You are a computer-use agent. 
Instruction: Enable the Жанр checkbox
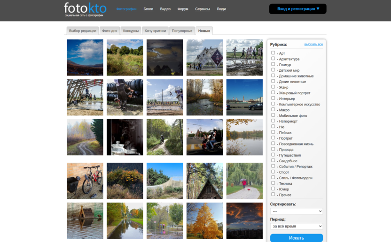[x=273, y=87]
